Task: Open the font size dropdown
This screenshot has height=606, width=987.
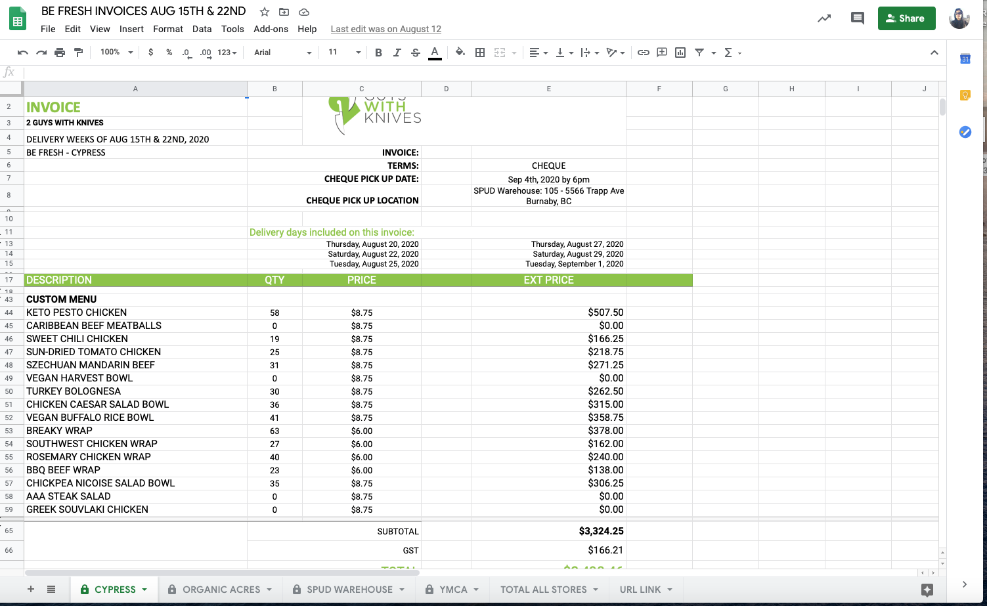Action: [344, 53]
